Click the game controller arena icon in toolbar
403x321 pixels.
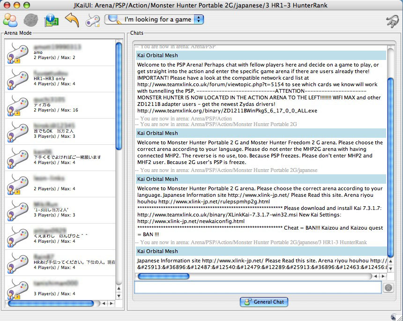(92, 20)
